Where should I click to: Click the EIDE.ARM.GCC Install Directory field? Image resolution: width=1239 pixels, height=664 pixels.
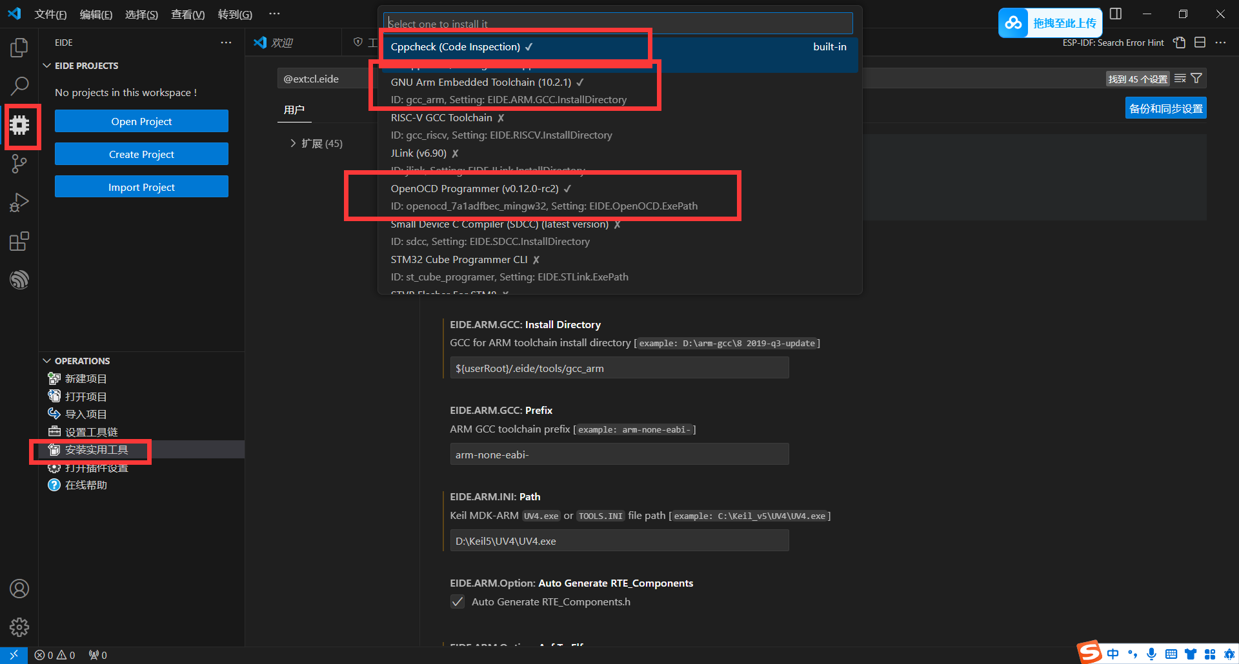click(x=619, y=367)
